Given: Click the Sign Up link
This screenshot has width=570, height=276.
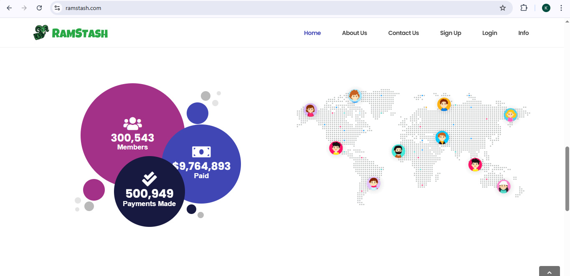Looking at the screenshot, I should 450,33.
